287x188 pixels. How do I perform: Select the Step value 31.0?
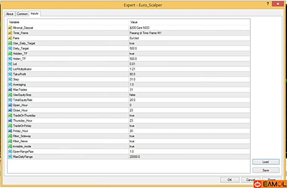132,79
